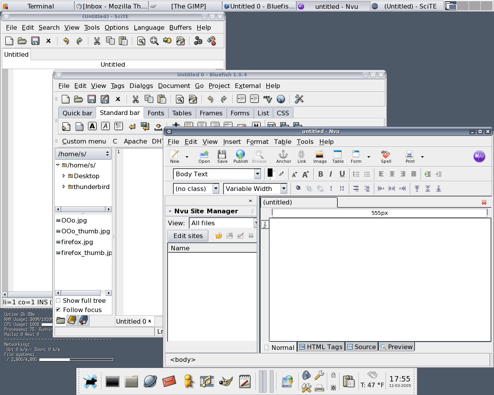Create a new page with Nvu New icon
This screenshot has height=395, width=494.
point(174,157)
